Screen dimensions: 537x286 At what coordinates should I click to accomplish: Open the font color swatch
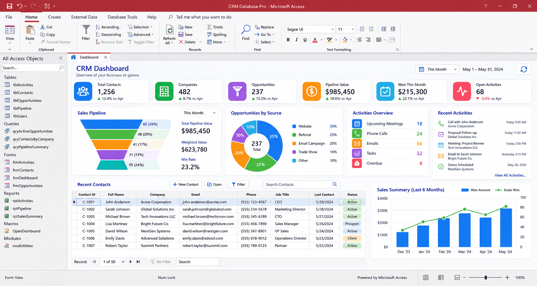pyautogui.click(x=315, y=40)
